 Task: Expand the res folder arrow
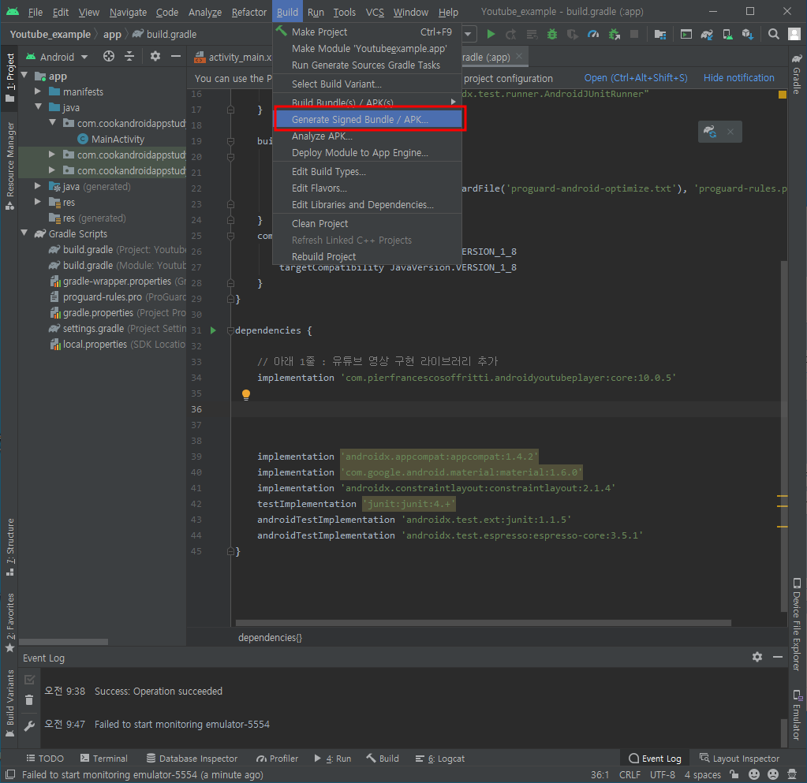point(38,202)
